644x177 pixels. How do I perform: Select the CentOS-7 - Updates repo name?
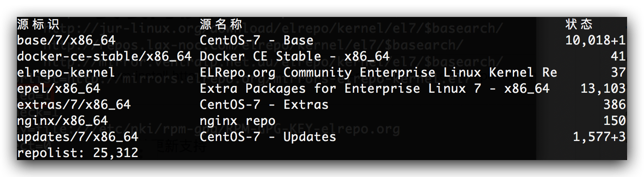pyautogui.click(x=268, y=137)
